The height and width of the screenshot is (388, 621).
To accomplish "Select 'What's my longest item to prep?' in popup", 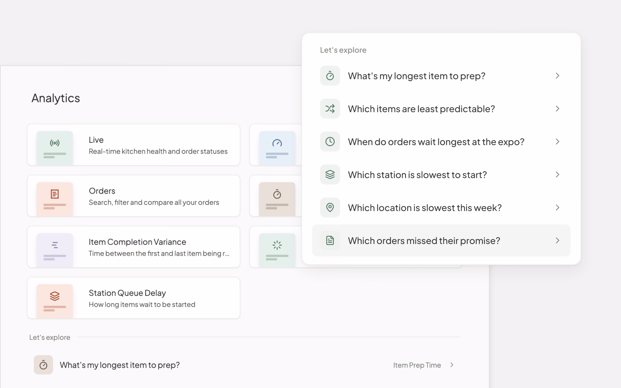I will (x=441, y=76).
